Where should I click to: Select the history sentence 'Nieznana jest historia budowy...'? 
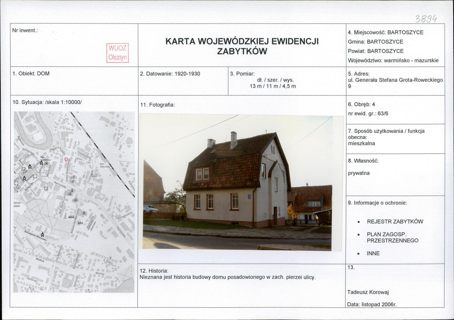228,277
